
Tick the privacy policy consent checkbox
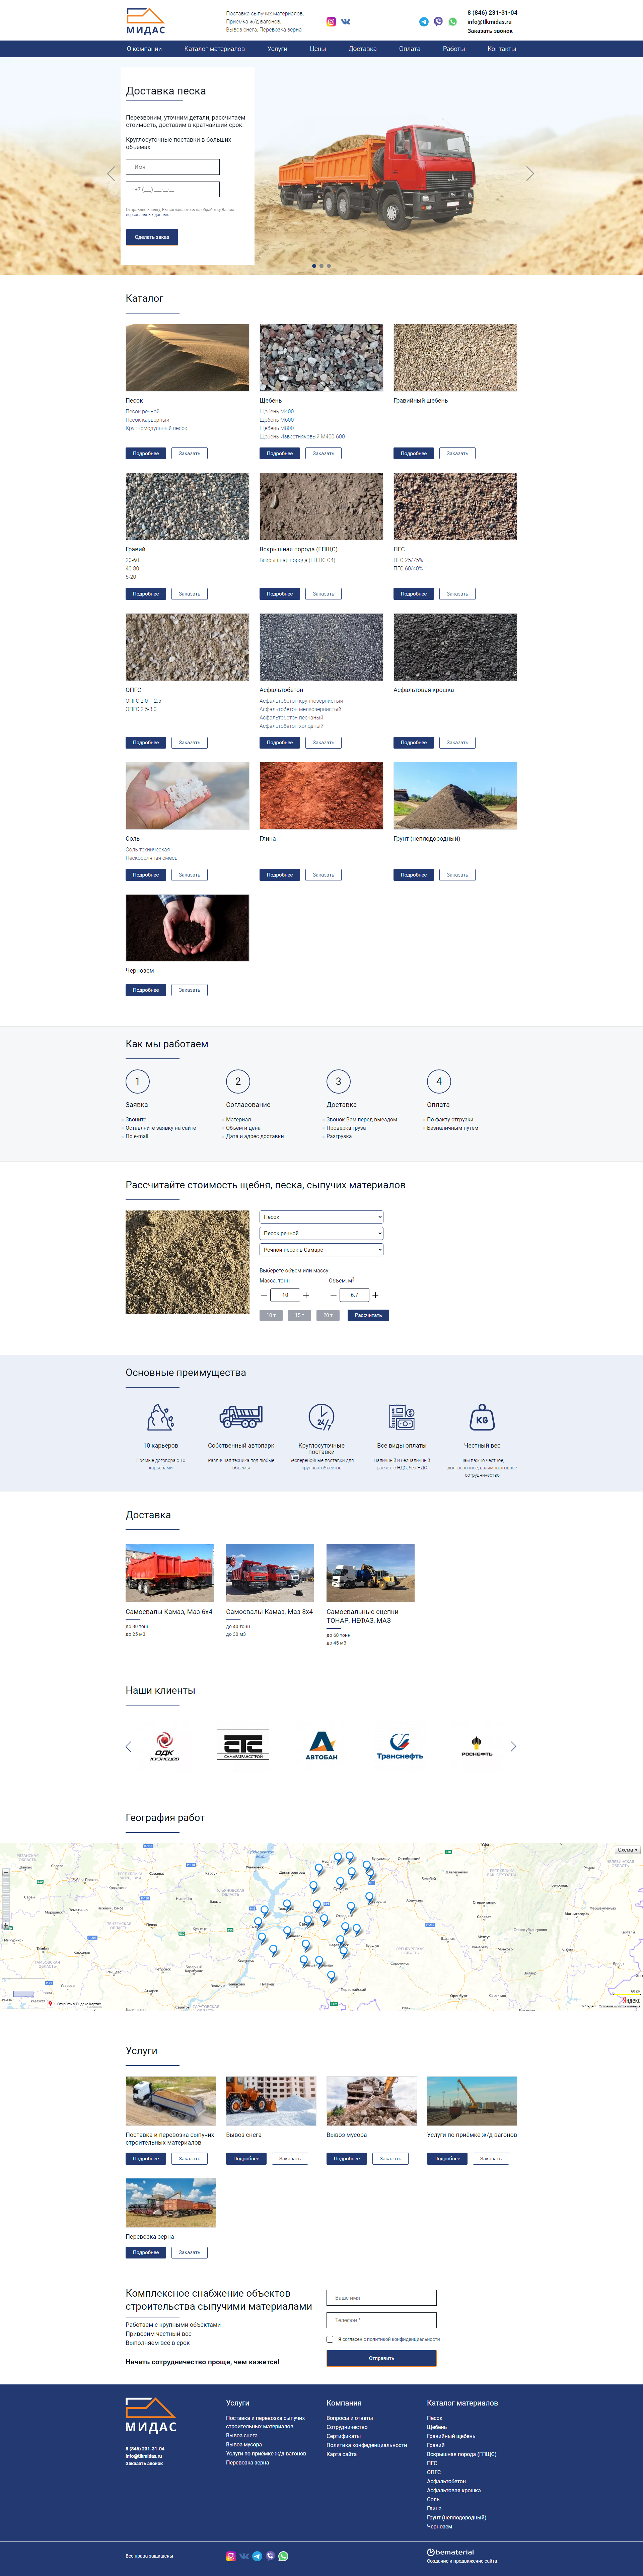(330, 2339)
